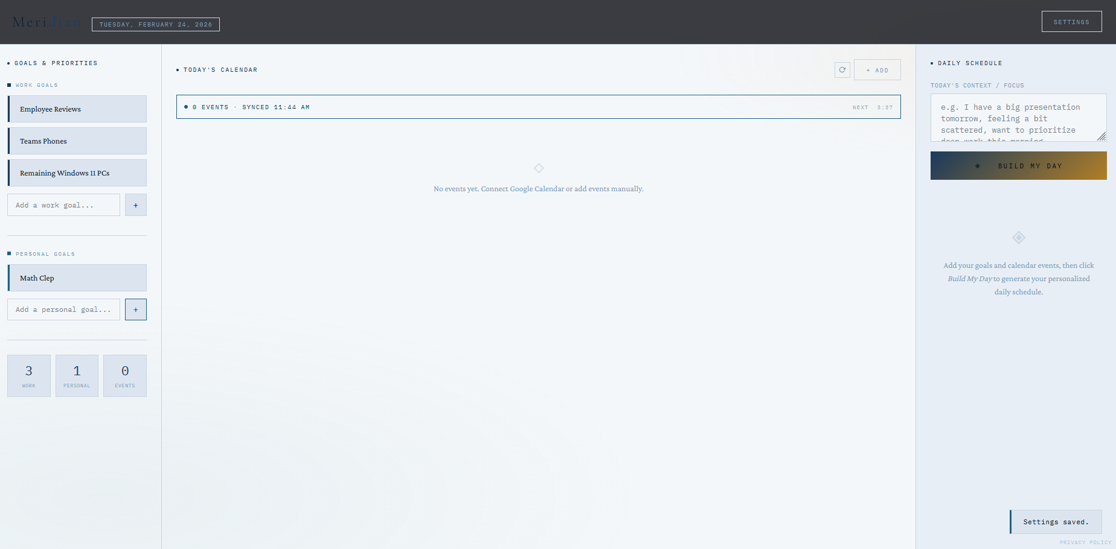
Task: Open the Settings panel
Action: (1071, 21)
